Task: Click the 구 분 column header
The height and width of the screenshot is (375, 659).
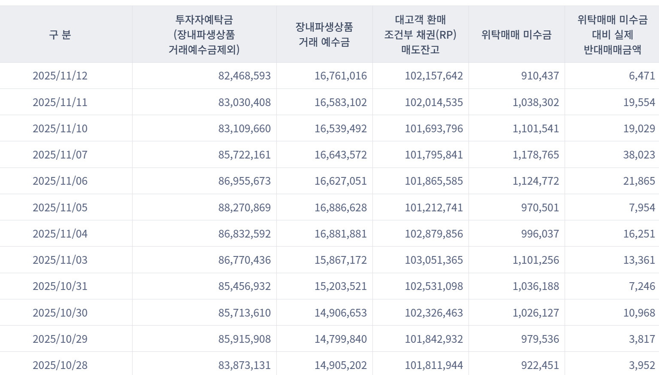Action: (x=60, y=35)
